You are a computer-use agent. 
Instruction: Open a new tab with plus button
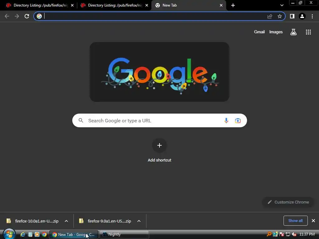(233, 5)
